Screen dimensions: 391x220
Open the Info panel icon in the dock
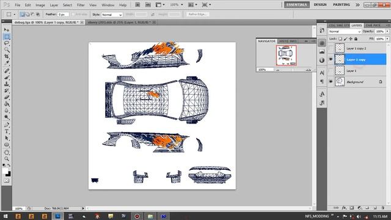pos(322,60)
